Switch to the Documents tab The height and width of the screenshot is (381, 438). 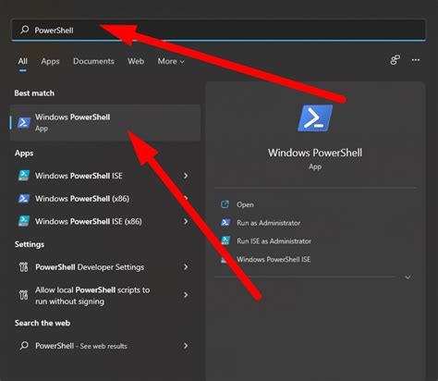pos(93,61)
